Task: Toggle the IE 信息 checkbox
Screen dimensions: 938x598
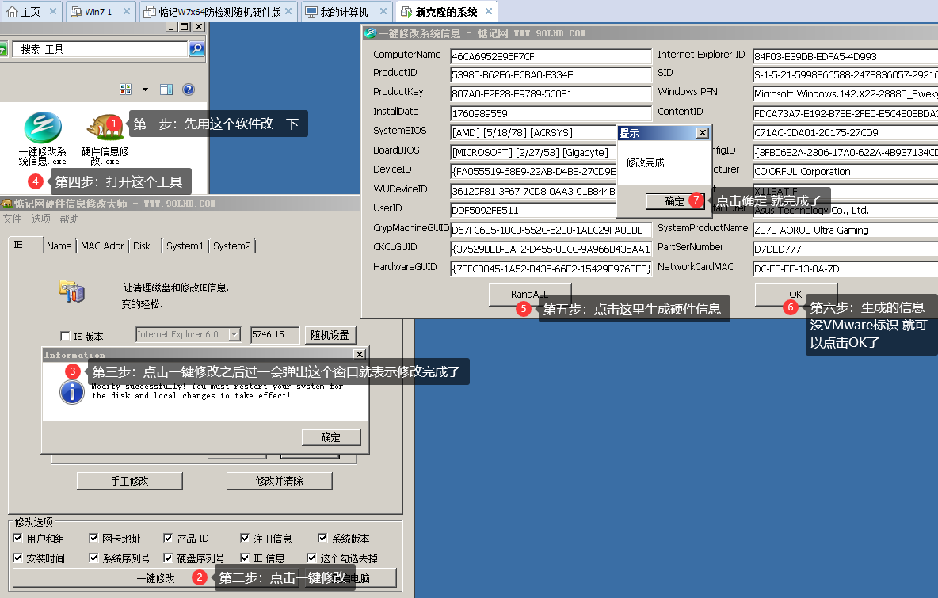Action: (245, 558)
